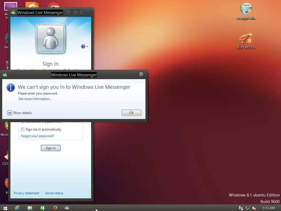Click the user avatar picture in Messenger

coord(50,38)
